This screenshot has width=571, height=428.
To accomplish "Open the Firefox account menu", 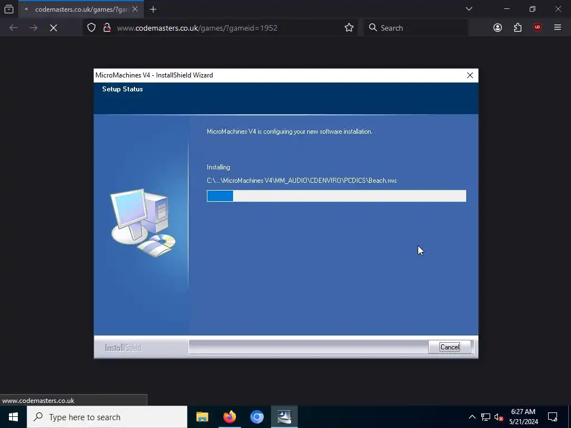I will pyautogui.click(x=497, y=28).
